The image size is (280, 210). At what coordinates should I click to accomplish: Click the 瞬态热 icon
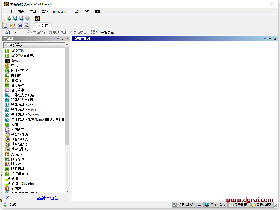[7, 164]
